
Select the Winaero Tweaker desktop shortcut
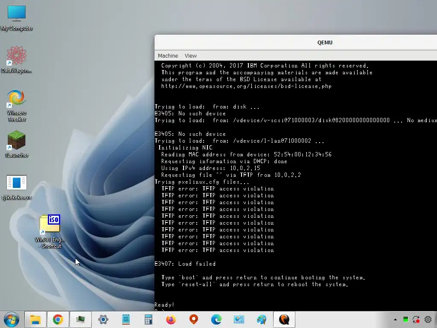click(x=17, y=105)
